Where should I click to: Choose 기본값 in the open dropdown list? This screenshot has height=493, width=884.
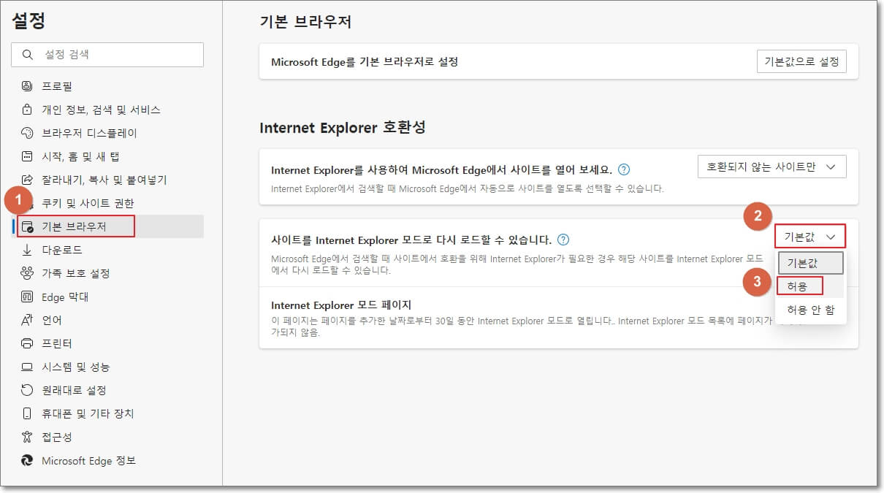point(811,263)
